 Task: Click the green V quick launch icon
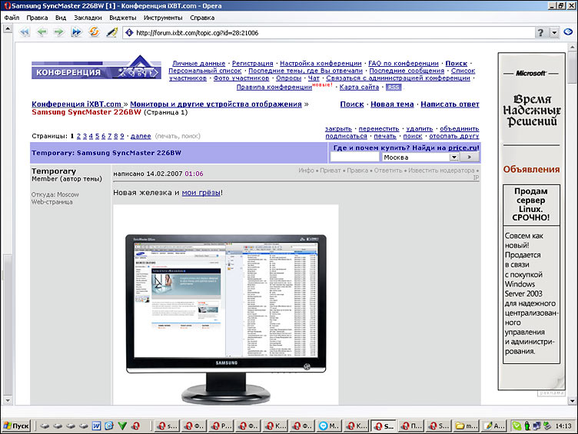(x=122, y=426)
